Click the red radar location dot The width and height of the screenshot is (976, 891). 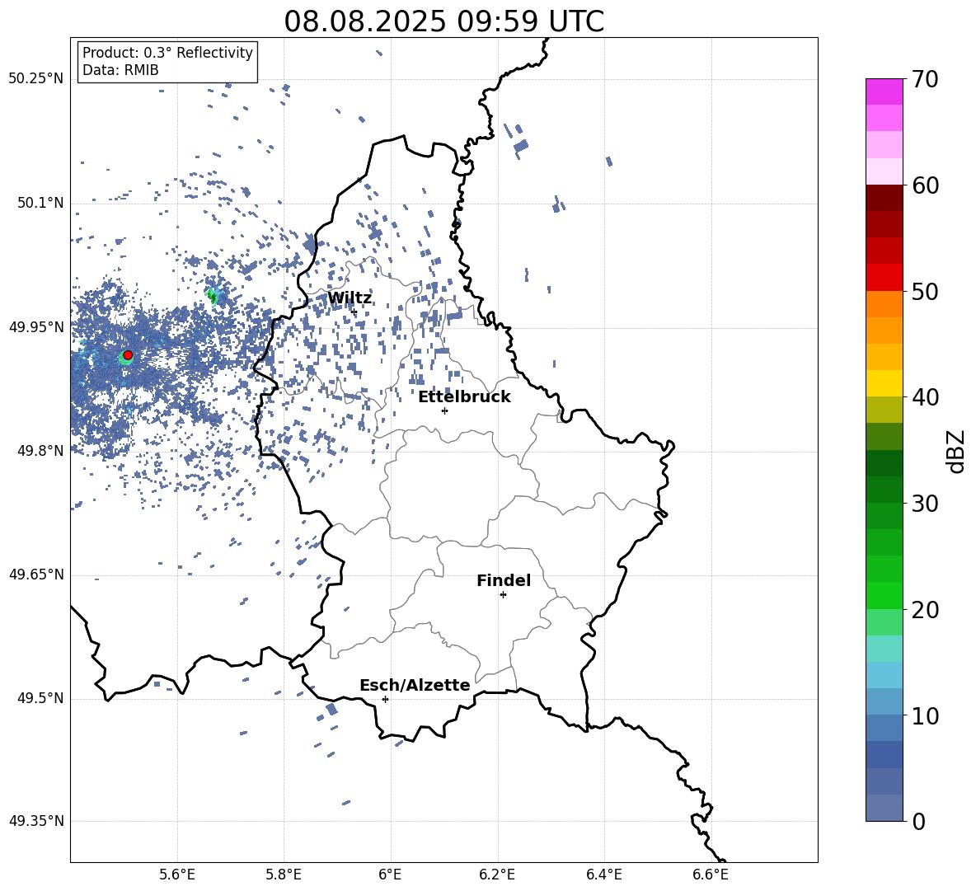coord(128,355)
